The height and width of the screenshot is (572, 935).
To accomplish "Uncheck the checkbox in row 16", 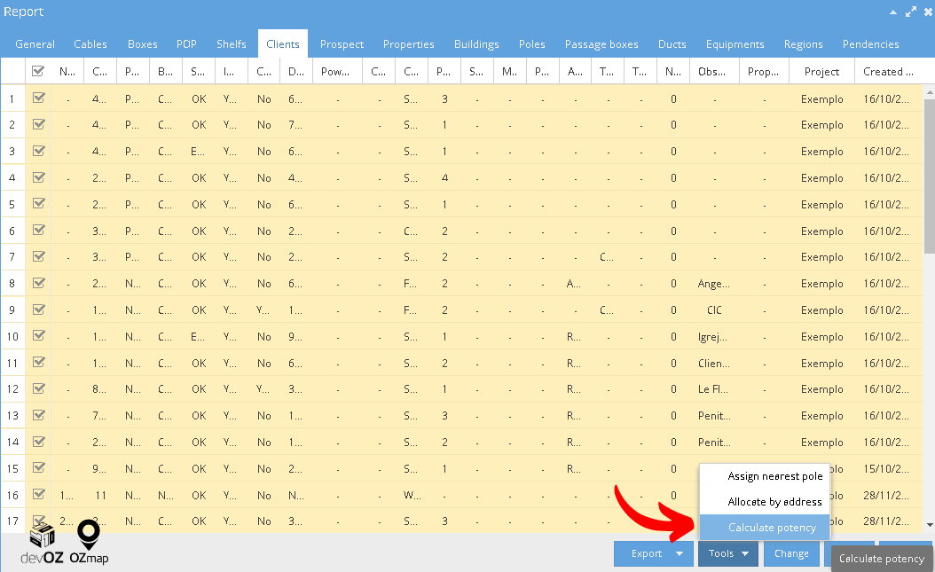I will point(39,494).
